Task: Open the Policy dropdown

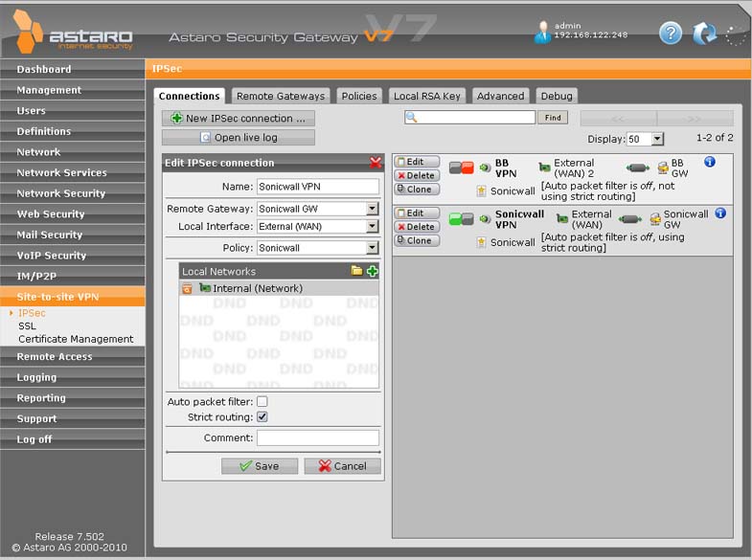Action: pyautogui.click(x=372, y=248)
